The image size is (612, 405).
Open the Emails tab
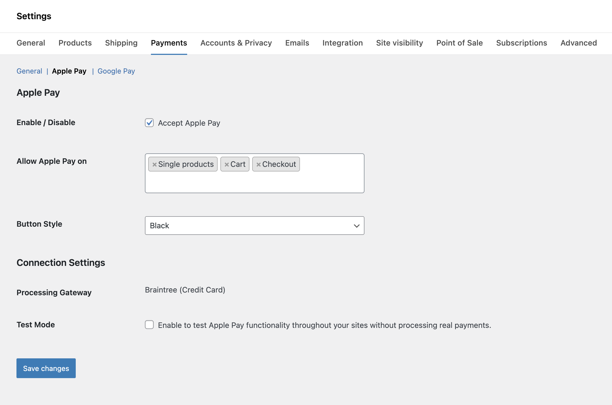(x=297, y=43)
